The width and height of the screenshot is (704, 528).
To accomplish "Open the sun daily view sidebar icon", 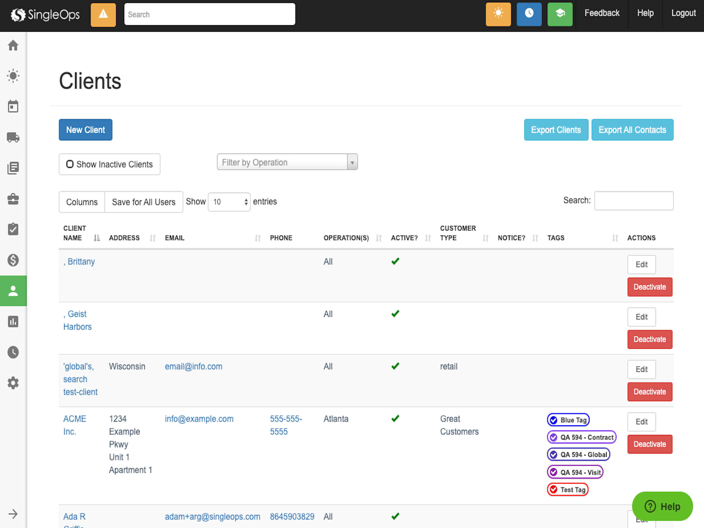I will click(x=13, y=76).
